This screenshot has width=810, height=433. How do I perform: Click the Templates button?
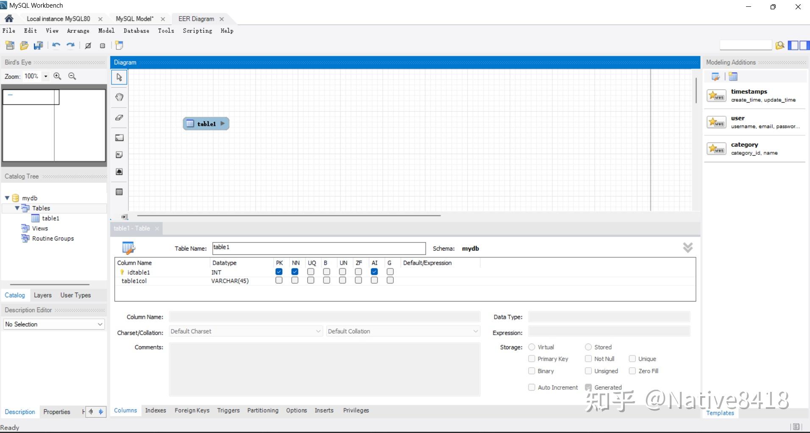[719, 413]
